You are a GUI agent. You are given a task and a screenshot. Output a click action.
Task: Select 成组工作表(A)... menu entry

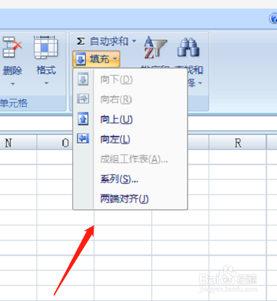pos(134,159)
